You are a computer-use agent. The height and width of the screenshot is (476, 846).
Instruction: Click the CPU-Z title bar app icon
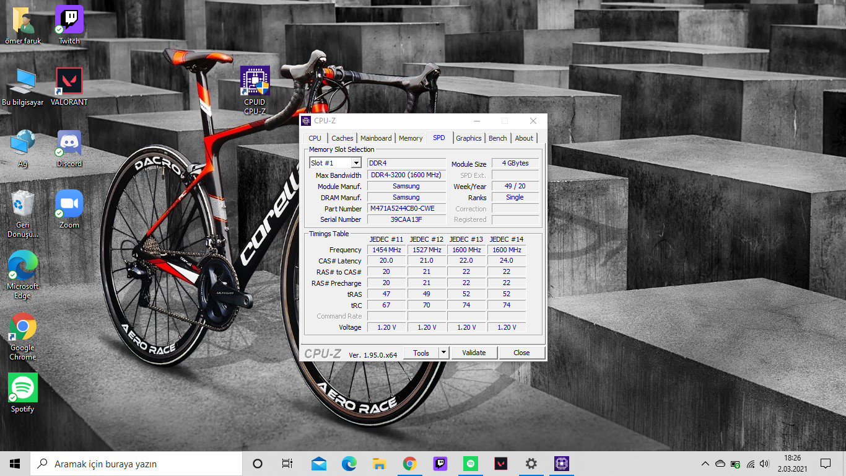306,121
